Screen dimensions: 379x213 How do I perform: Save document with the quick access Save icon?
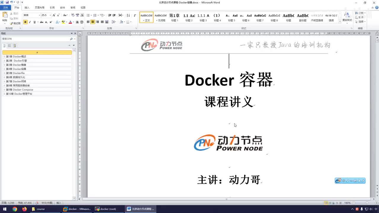coord(7,2)
